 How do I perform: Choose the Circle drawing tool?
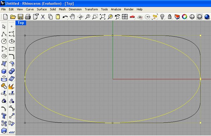pyautogui.click(x=4, y=41)
